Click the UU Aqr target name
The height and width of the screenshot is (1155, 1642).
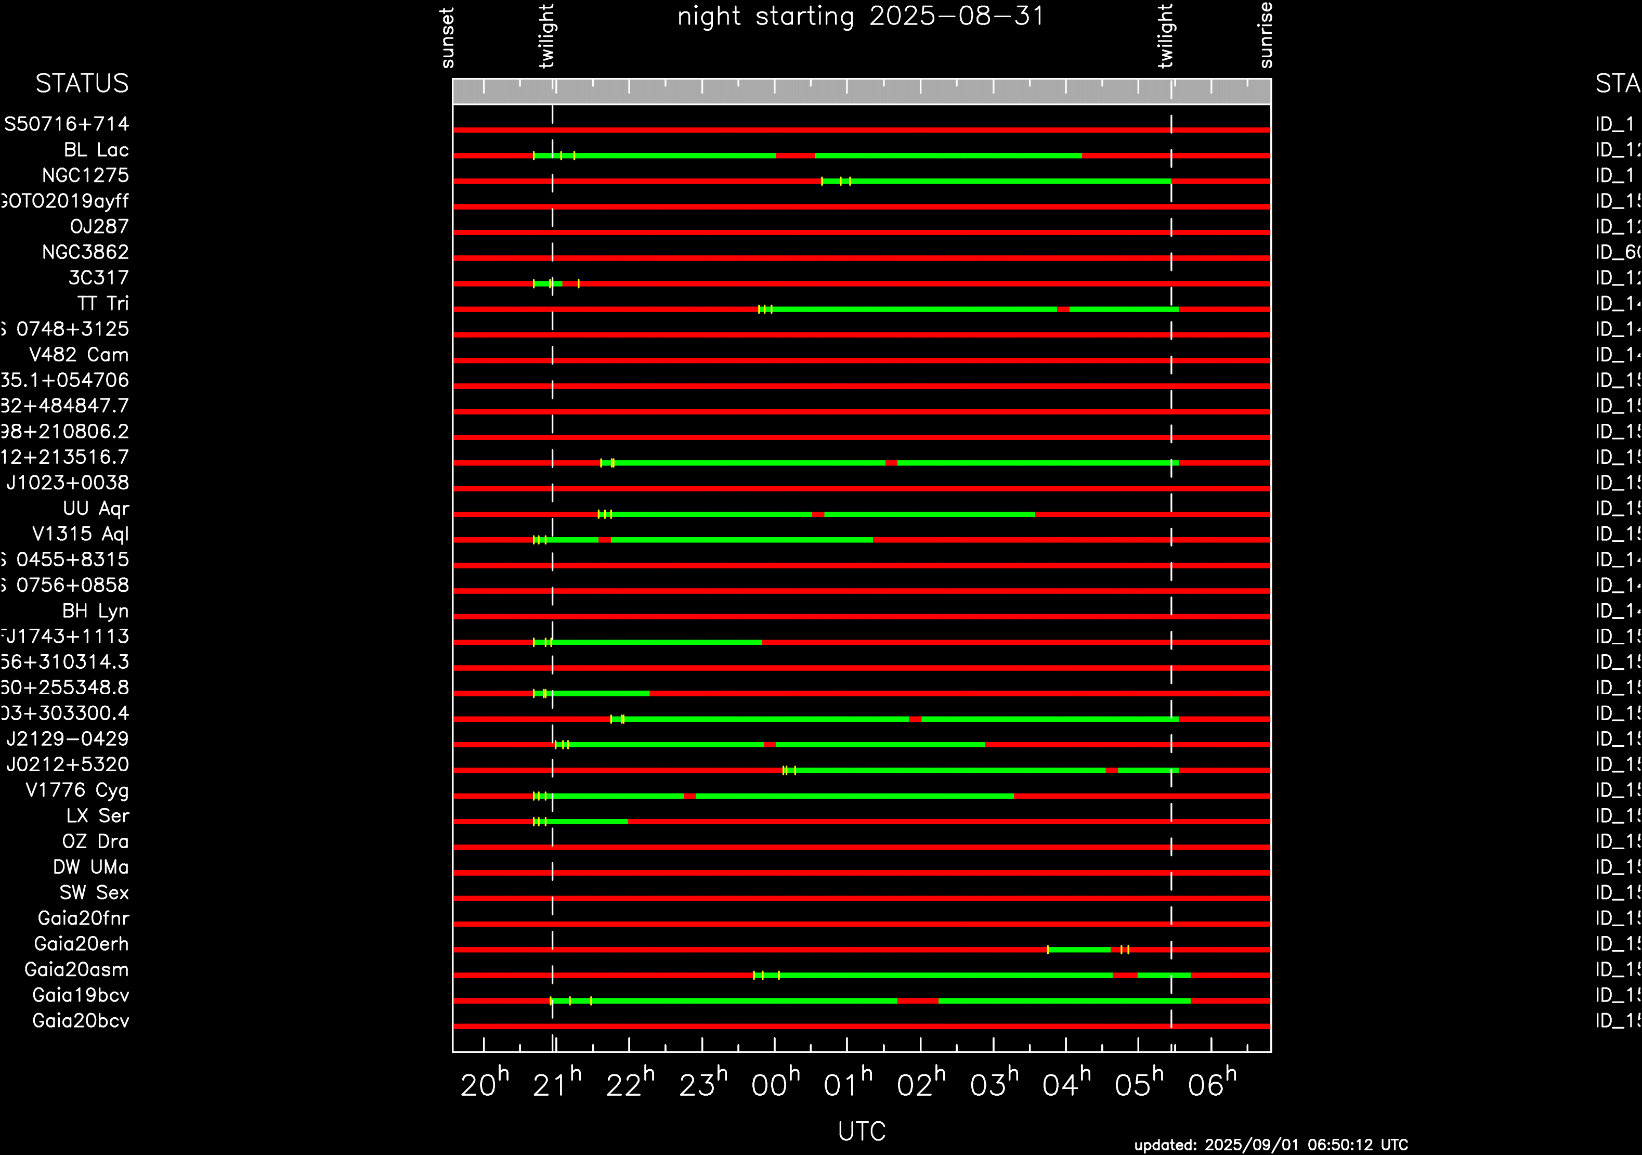[96, 509]
